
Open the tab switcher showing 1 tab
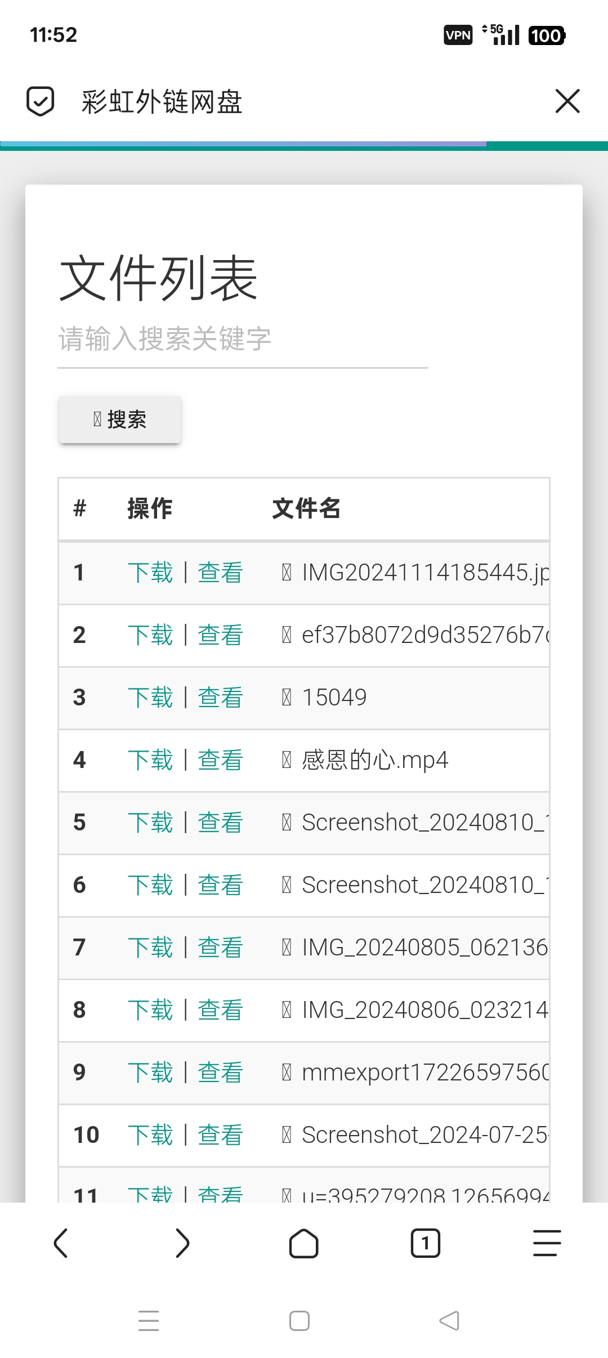[425, 1243]
